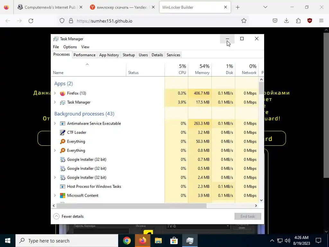Sort processes by Name column header
329x247 pixels.
[88, 69]
